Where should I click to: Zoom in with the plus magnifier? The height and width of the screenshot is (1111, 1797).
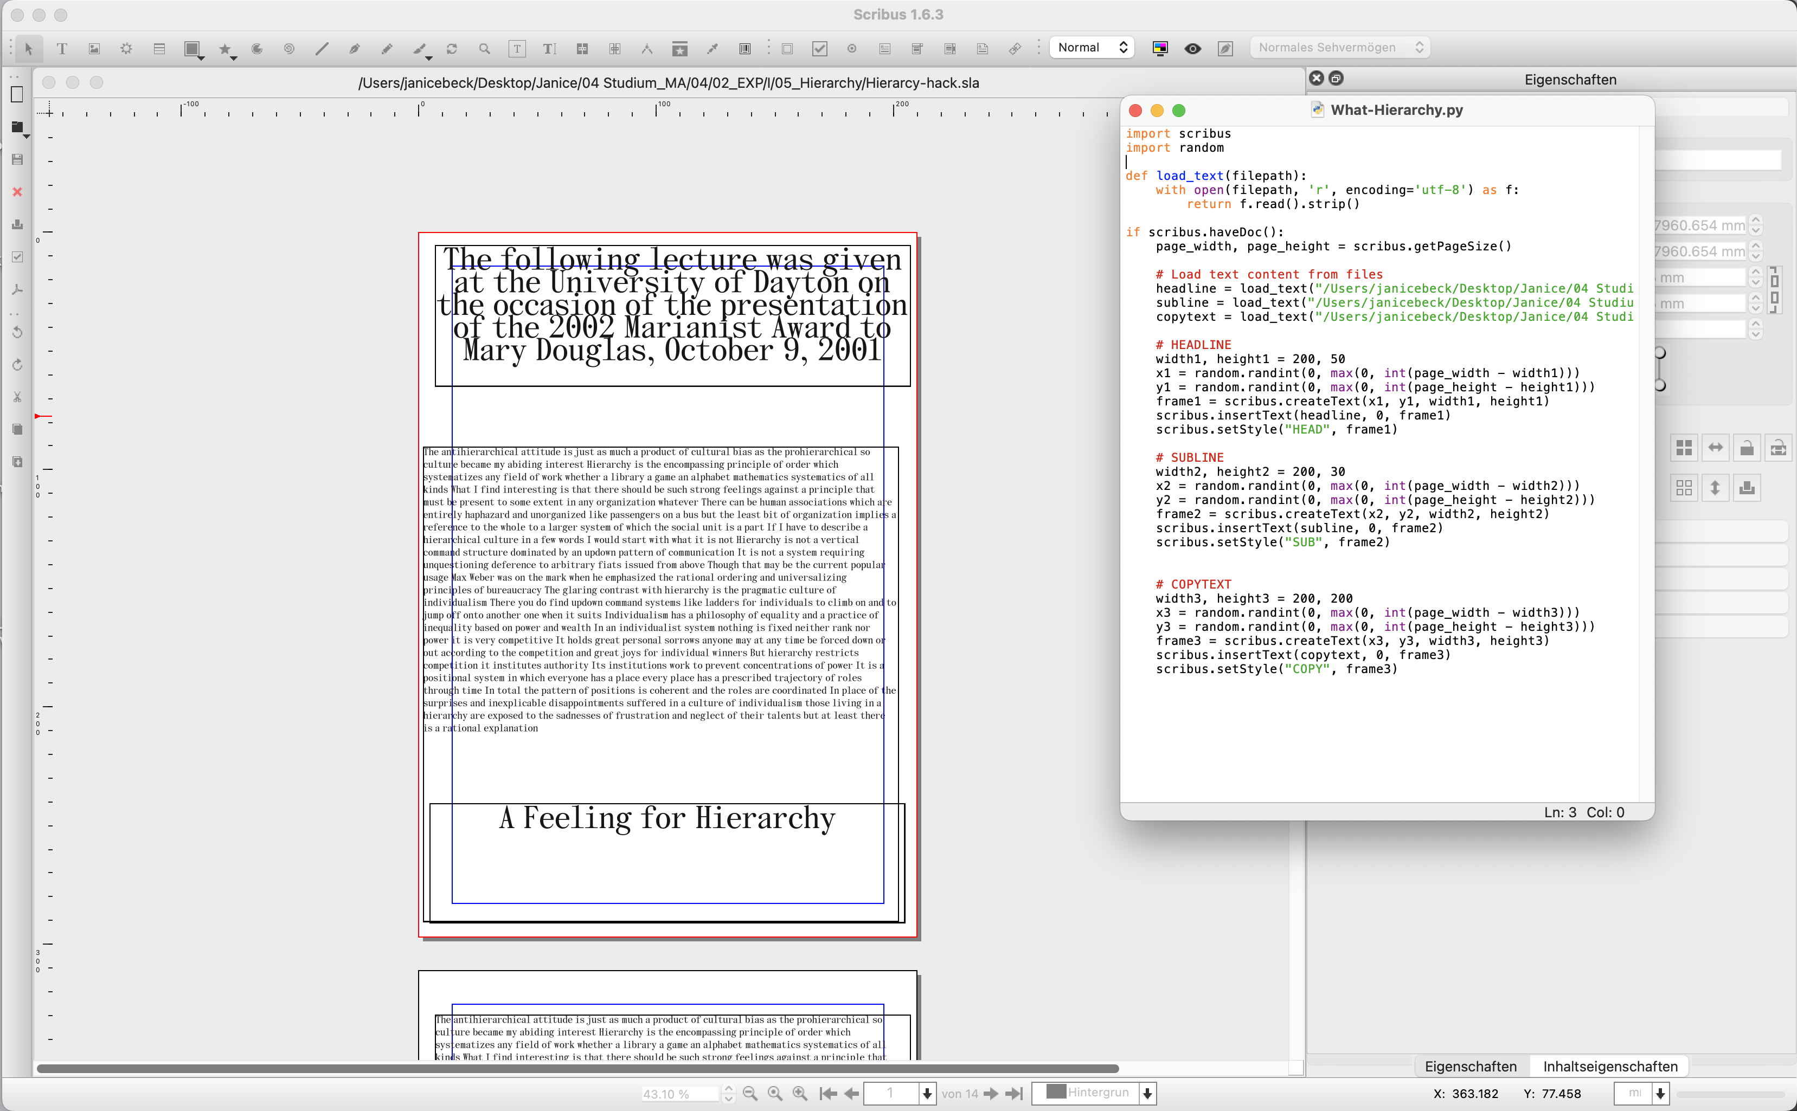point(800,1093)
